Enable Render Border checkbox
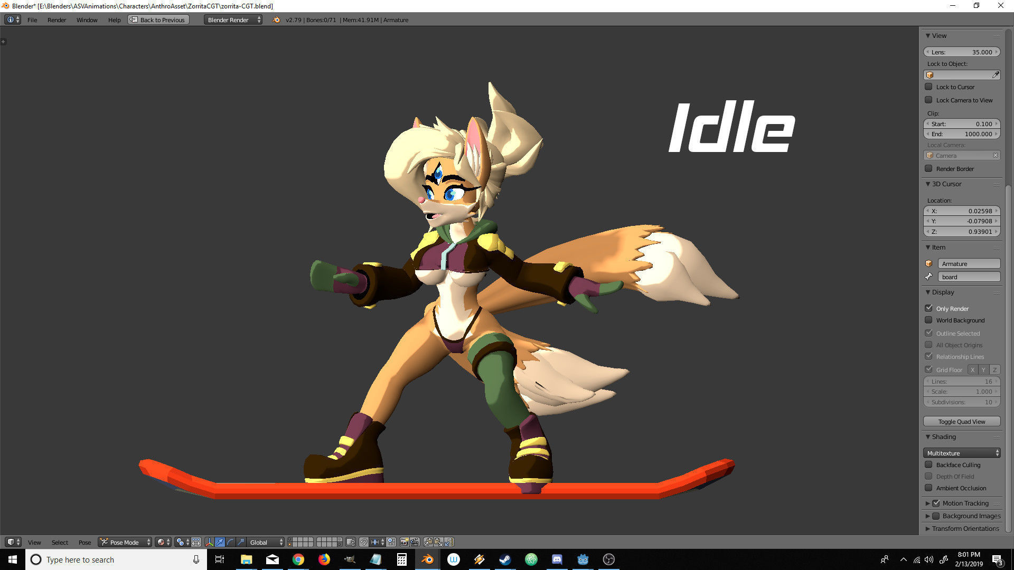Screen dimensions: 1014x570 [x=928, y=168]
